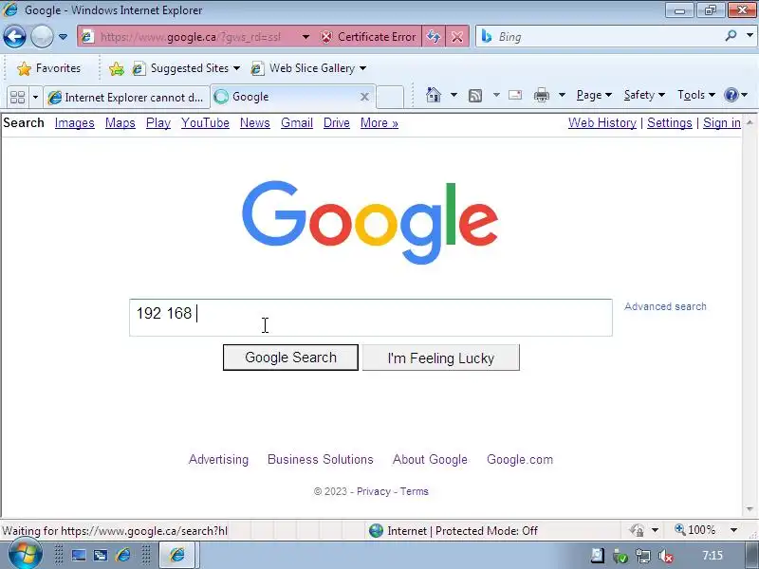Click the page vertical scrollbar down arrow
Viewport: 759px width, 569px height.
click(750, 508)
